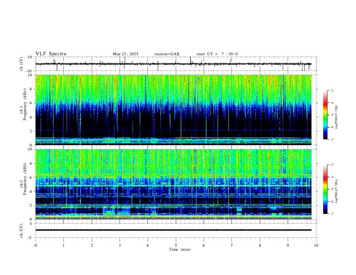This screenshot has height=275, width=356.
Task: Click the "Time (min)" axis label
Action: point(180,249)
